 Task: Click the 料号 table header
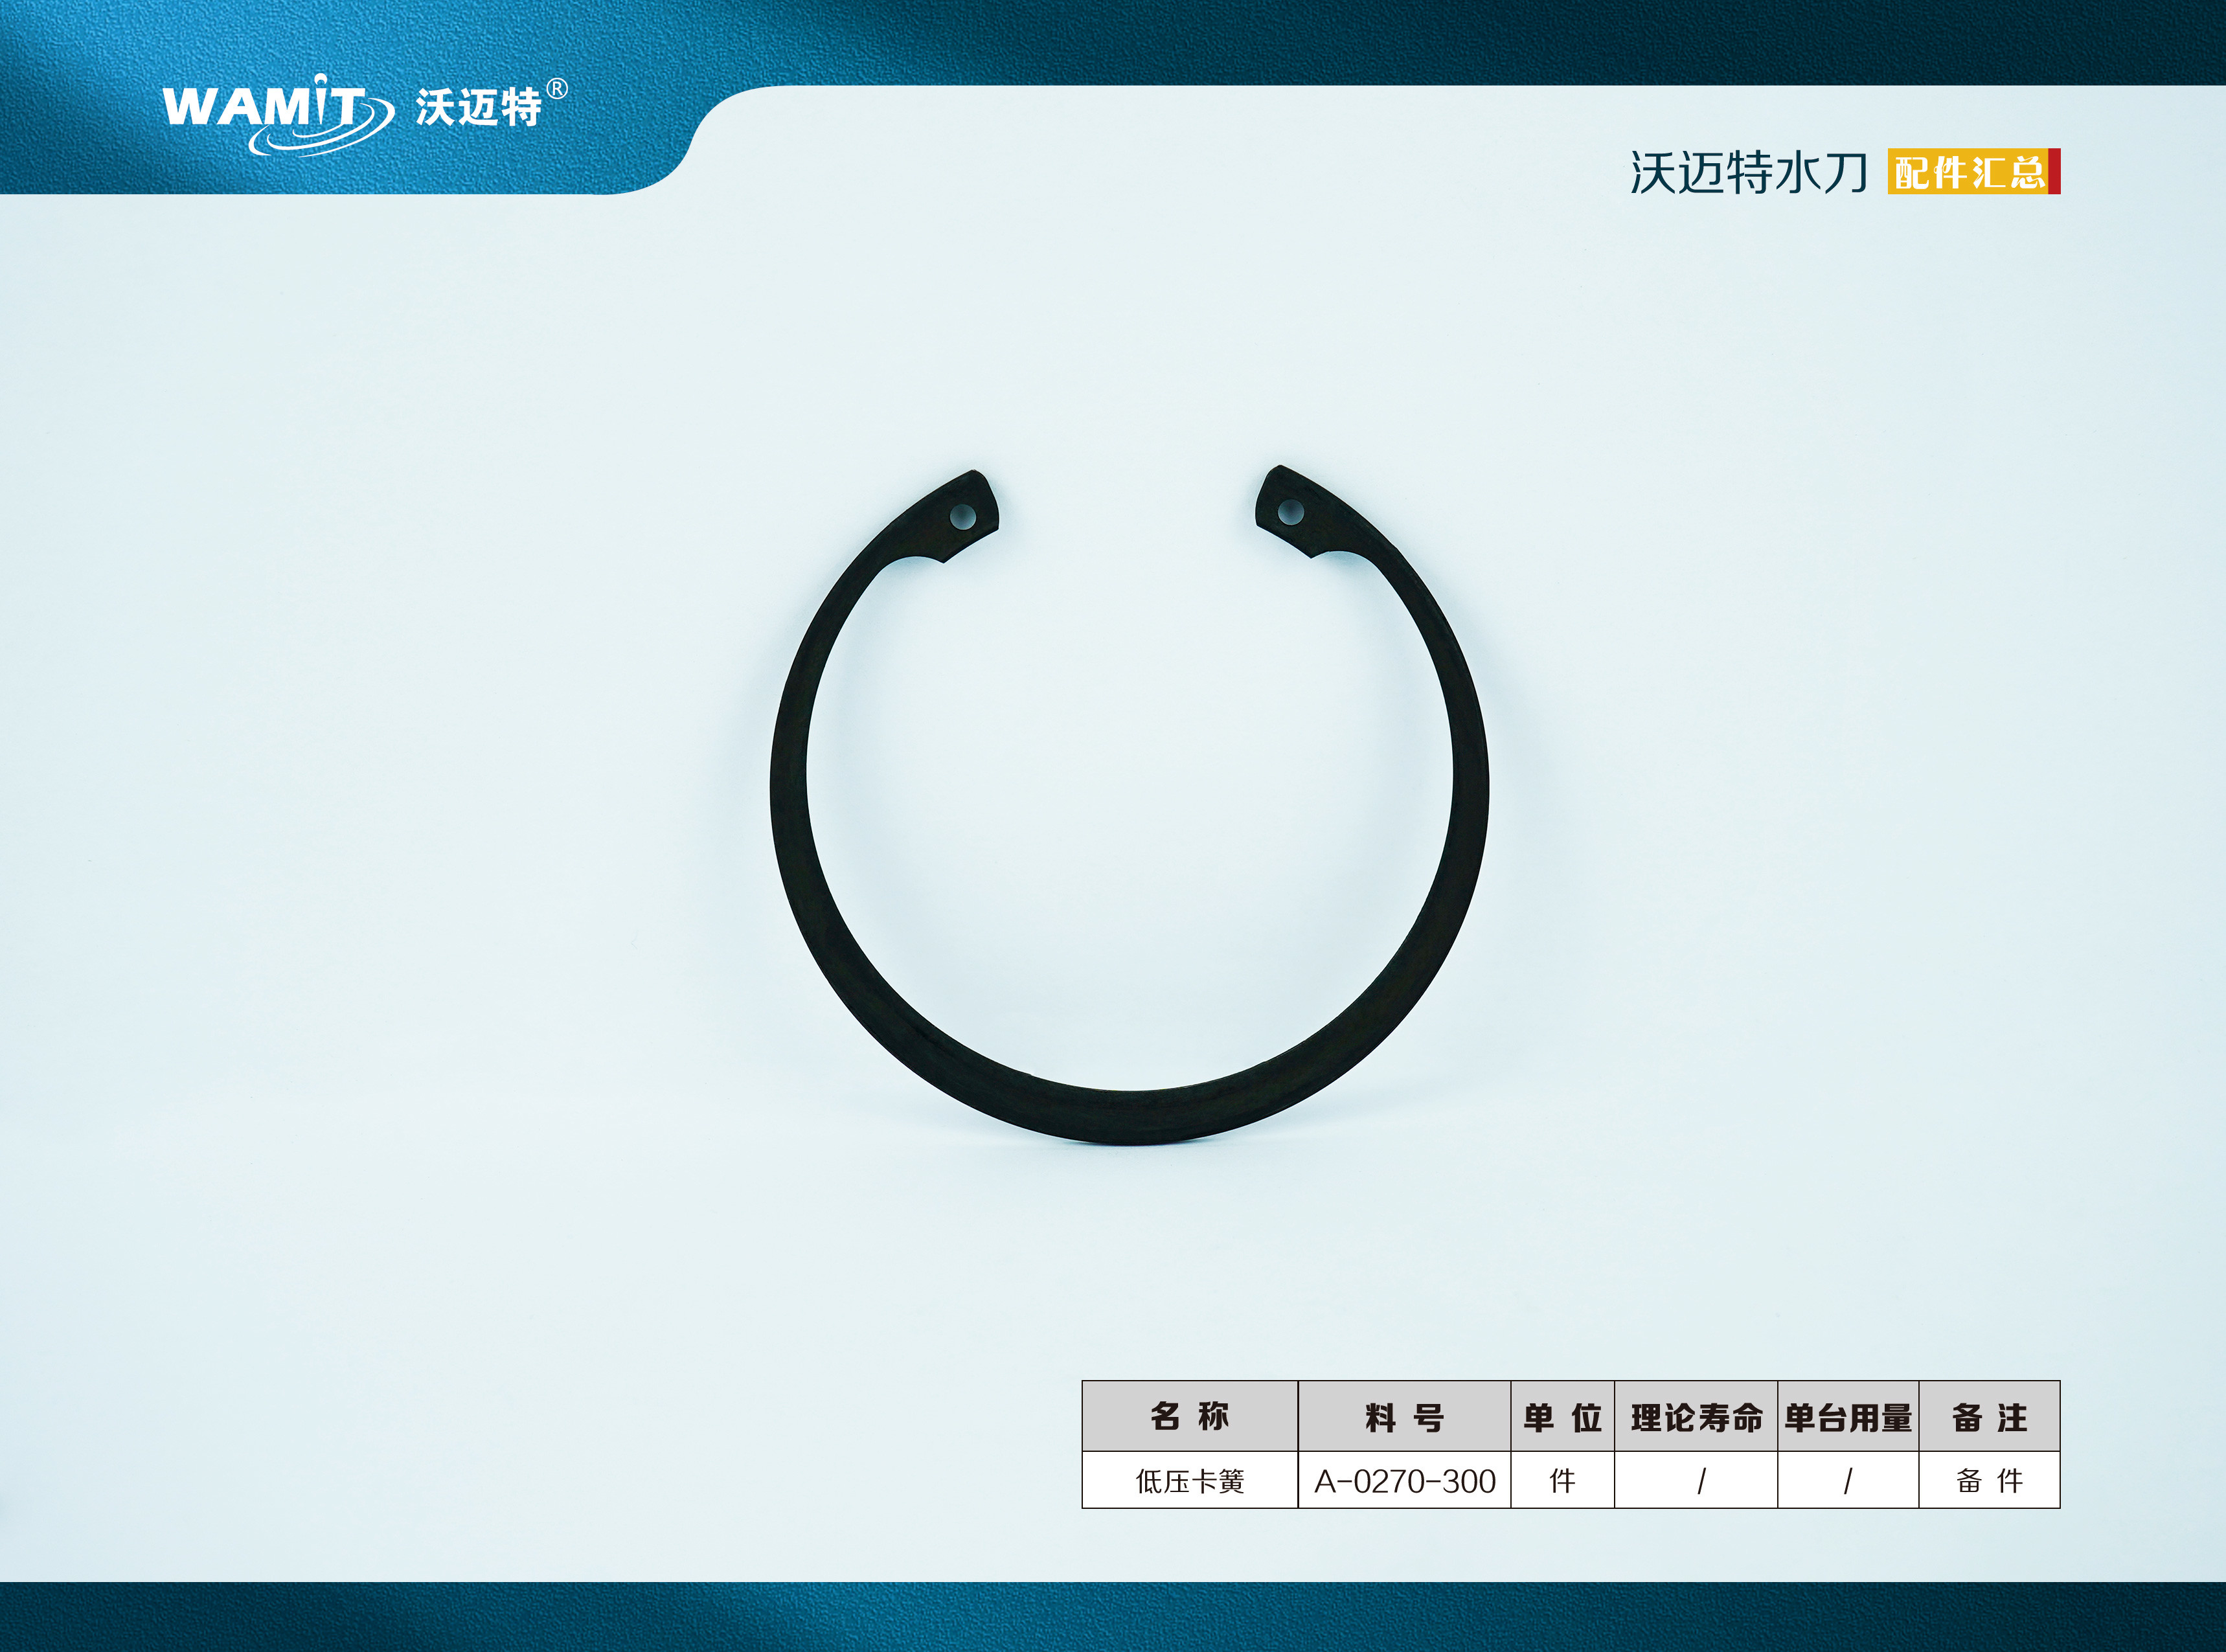[x=1404, y=1416]
